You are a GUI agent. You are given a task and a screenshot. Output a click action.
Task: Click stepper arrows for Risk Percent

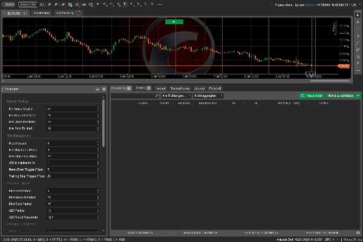(x=98, y=143)
